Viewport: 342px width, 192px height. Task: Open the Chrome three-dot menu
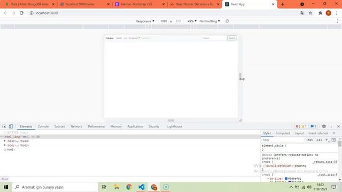coord(337,13)
